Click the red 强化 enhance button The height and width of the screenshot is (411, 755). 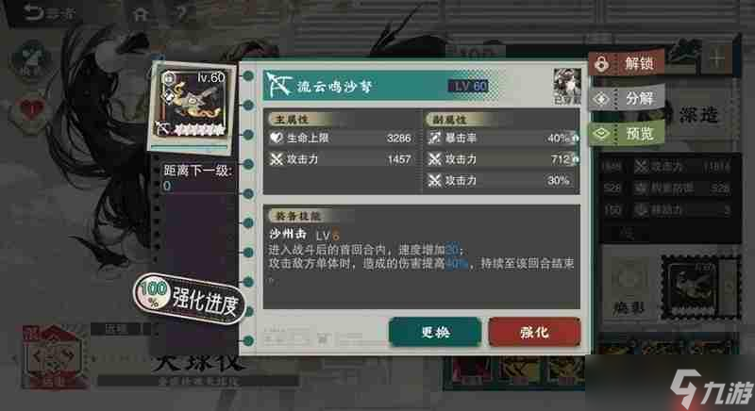point(534,332)
